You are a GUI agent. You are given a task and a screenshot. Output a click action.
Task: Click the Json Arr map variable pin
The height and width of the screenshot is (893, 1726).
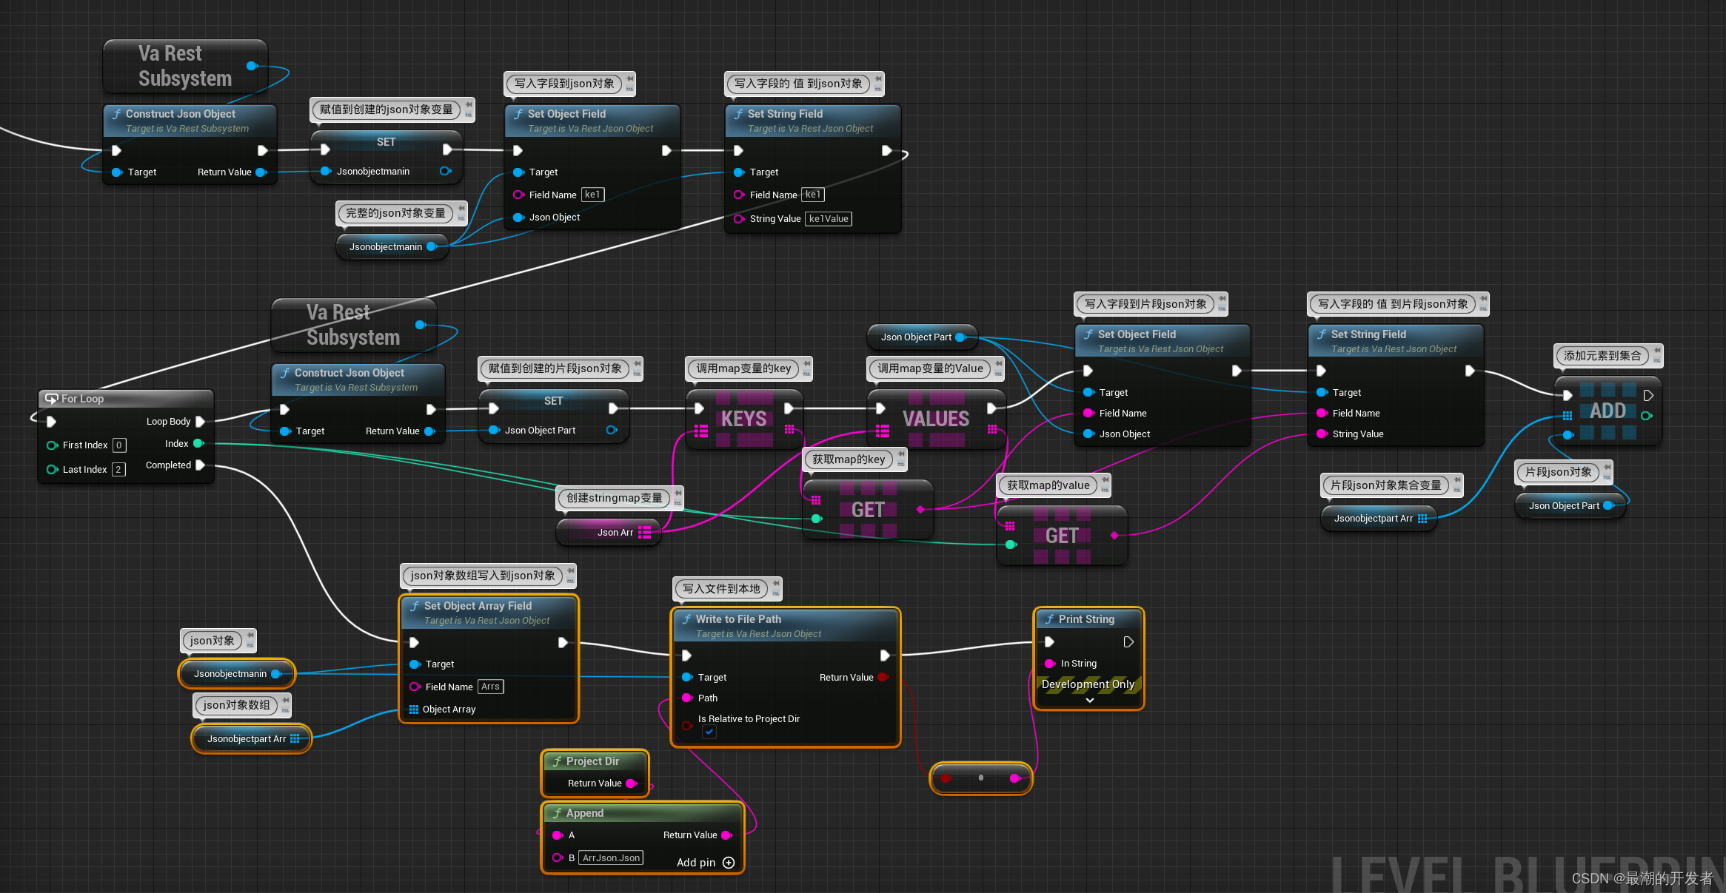[x=644, y=532]
